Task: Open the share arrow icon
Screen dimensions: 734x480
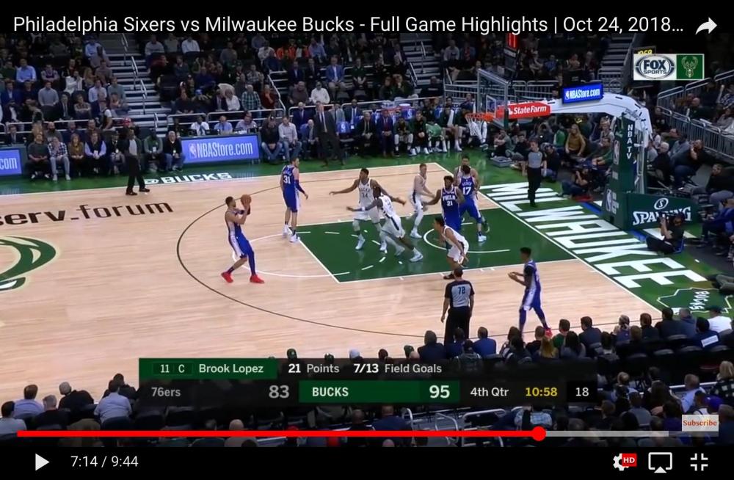Action: pyautogui.click(x=705, y=26)
